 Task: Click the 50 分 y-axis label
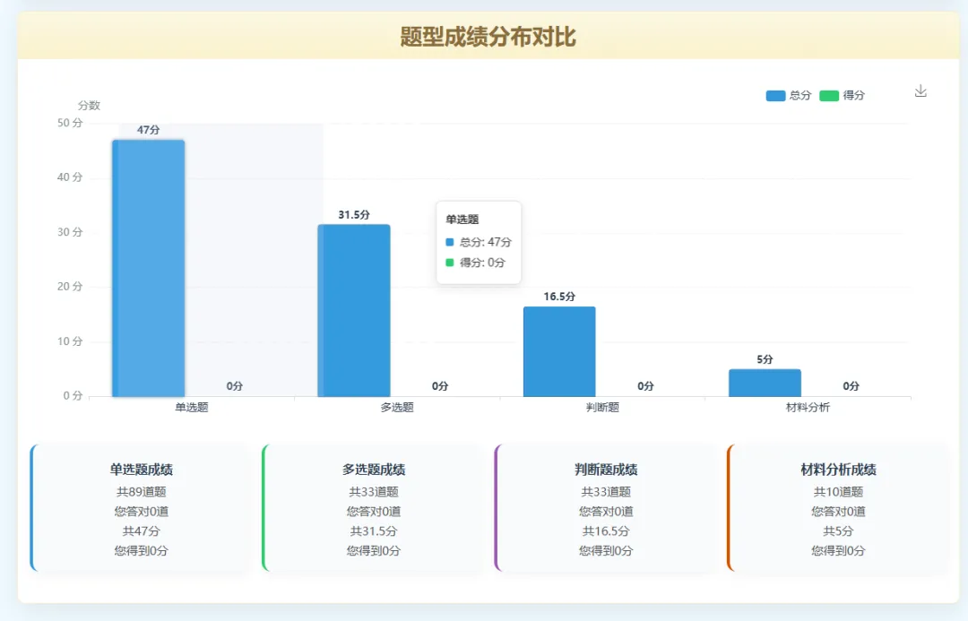click(70, 123)
